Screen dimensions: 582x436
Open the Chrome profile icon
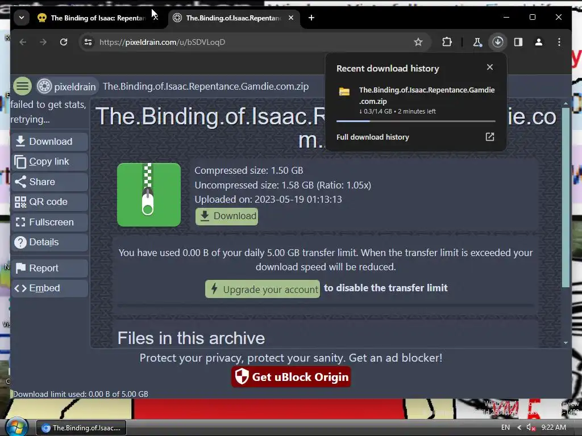[x=539, y=42]
